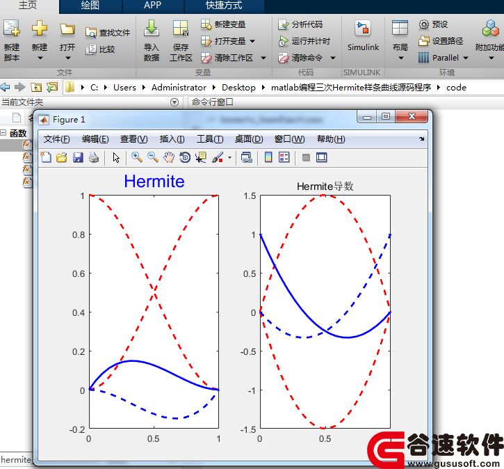
Task: Click the back navigation arrow
Action: (x=5, y=87)
